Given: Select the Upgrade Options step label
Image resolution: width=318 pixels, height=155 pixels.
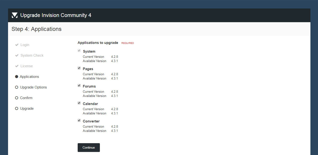Looking at the screenshot, I should (x=33, y=87).
